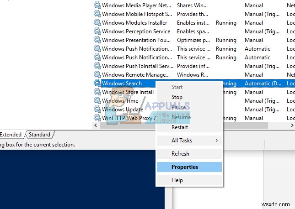Switch to the Standard tab
The image size is (295, 209).
[x=39, y=135]
